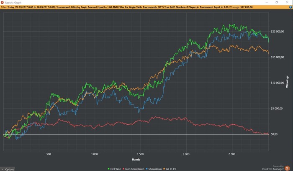
Task: Click the 1 500 hands axis label
Action: tap(140, 154)
